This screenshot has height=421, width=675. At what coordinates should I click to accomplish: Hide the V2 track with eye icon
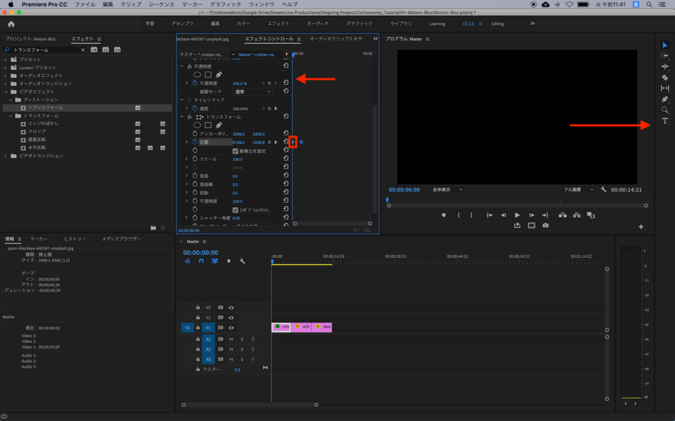tap(231, 317)
